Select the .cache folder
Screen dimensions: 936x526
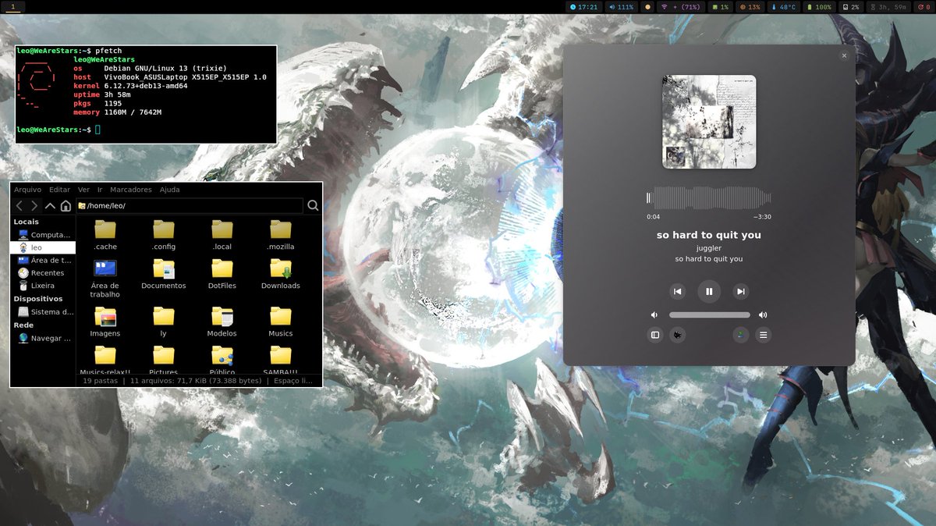105,235
